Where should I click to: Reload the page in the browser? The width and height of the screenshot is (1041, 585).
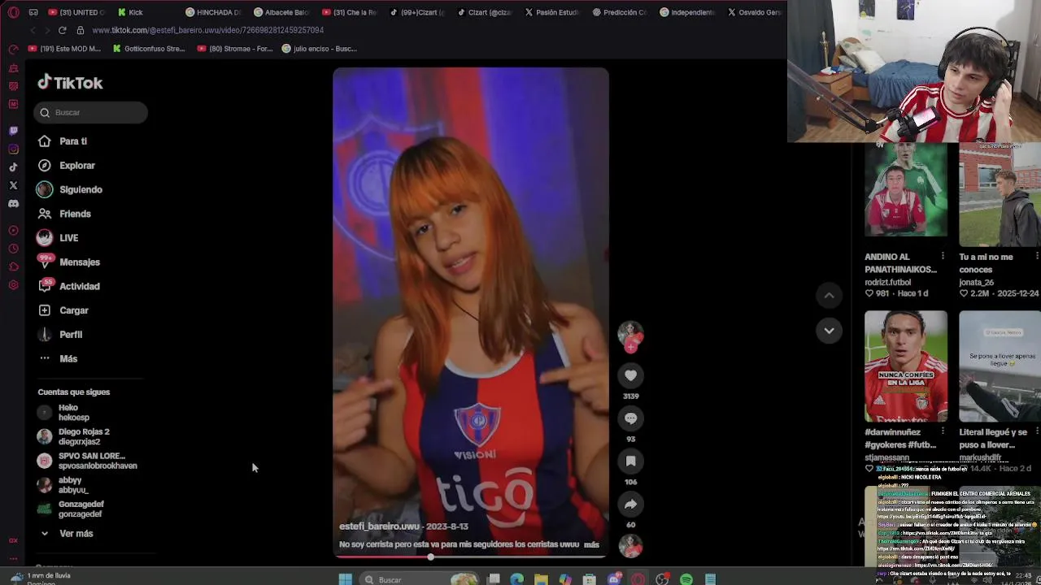click(x=62, y=30)
